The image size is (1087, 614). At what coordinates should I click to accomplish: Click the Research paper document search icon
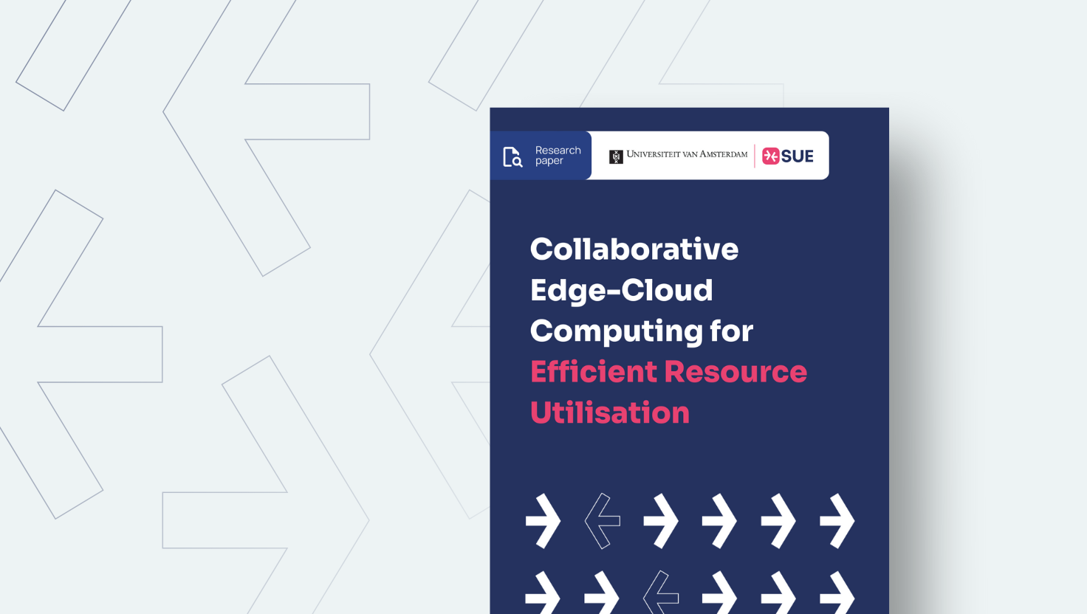click(x=512, y=156)
